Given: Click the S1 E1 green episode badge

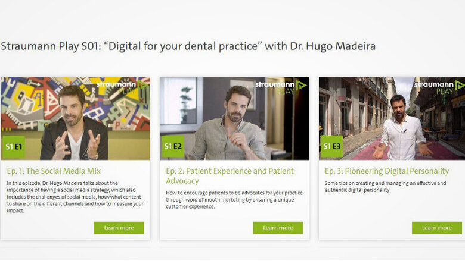Looking at the screenshot, I should pos(13,147).
